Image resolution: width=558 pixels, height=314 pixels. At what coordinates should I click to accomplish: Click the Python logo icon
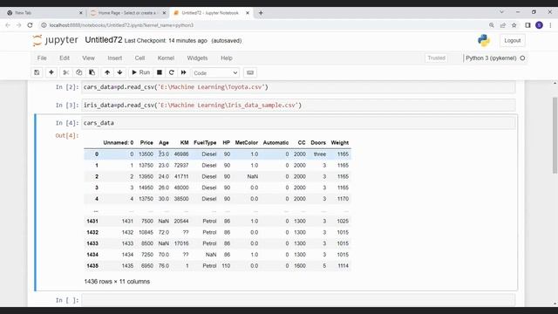click(484, 40)
